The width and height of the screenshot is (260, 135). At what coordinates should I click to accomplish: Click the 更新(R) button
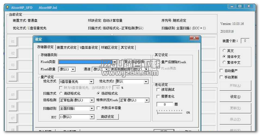pos(235,108)
